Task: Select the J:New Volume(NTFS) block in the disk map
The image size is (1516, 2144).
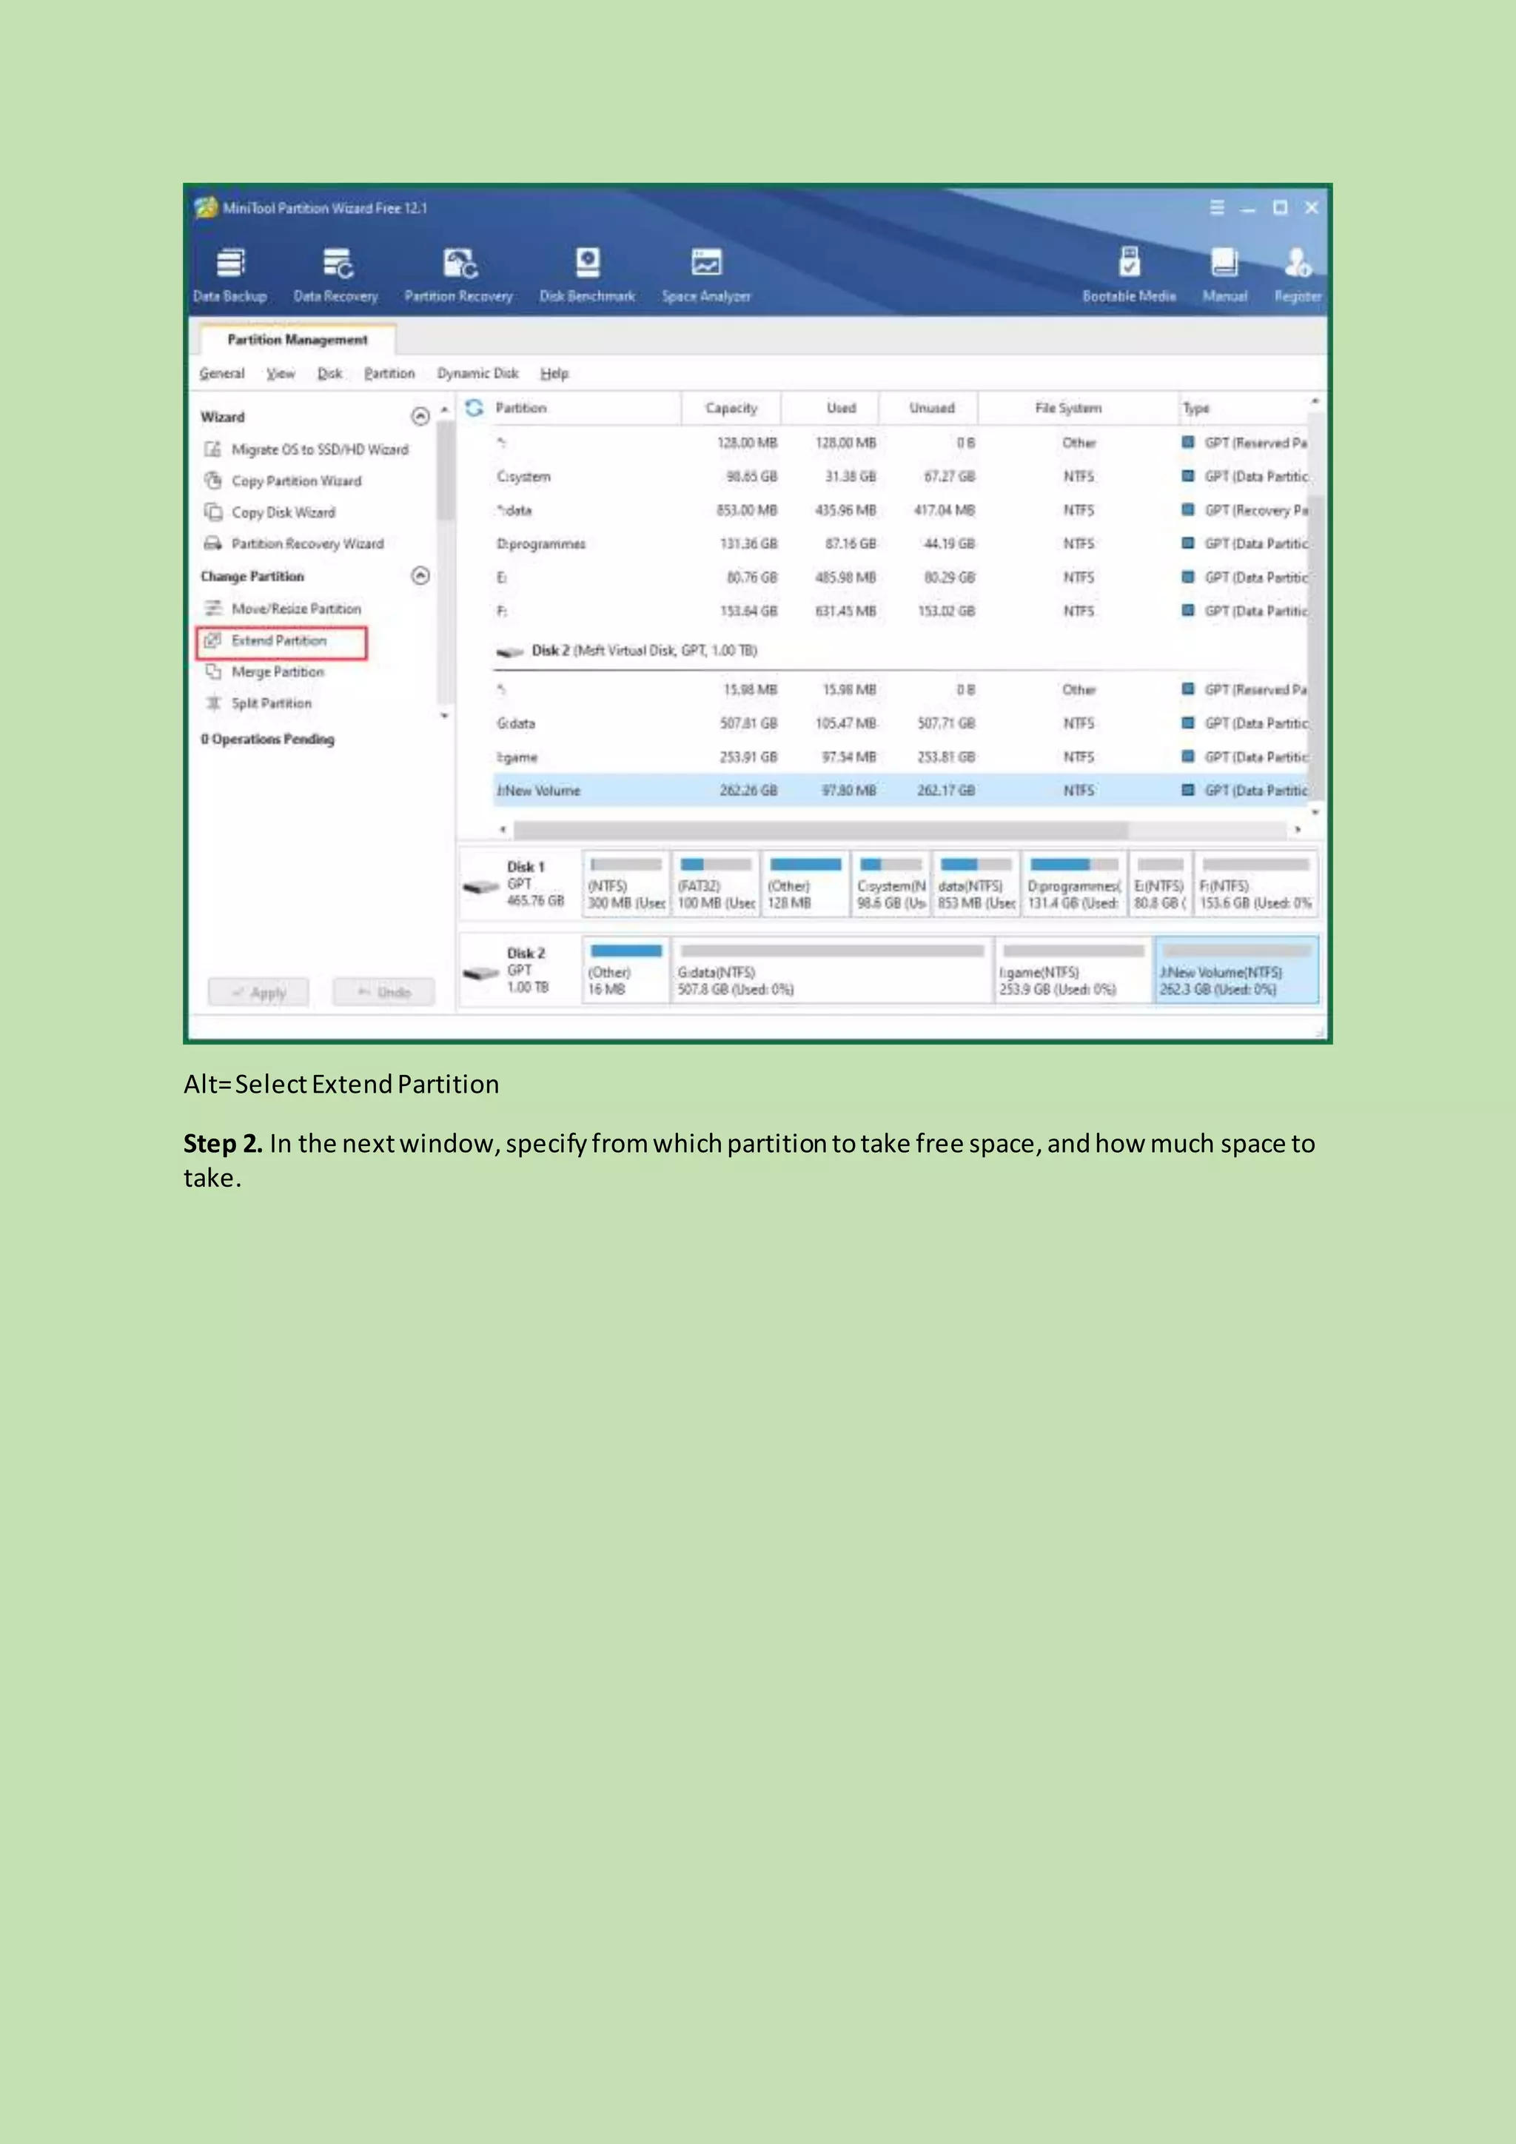Action: tap(1237, 971)
